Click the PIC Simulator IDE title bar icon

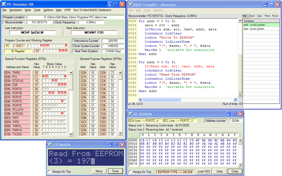tap(4, 4)
